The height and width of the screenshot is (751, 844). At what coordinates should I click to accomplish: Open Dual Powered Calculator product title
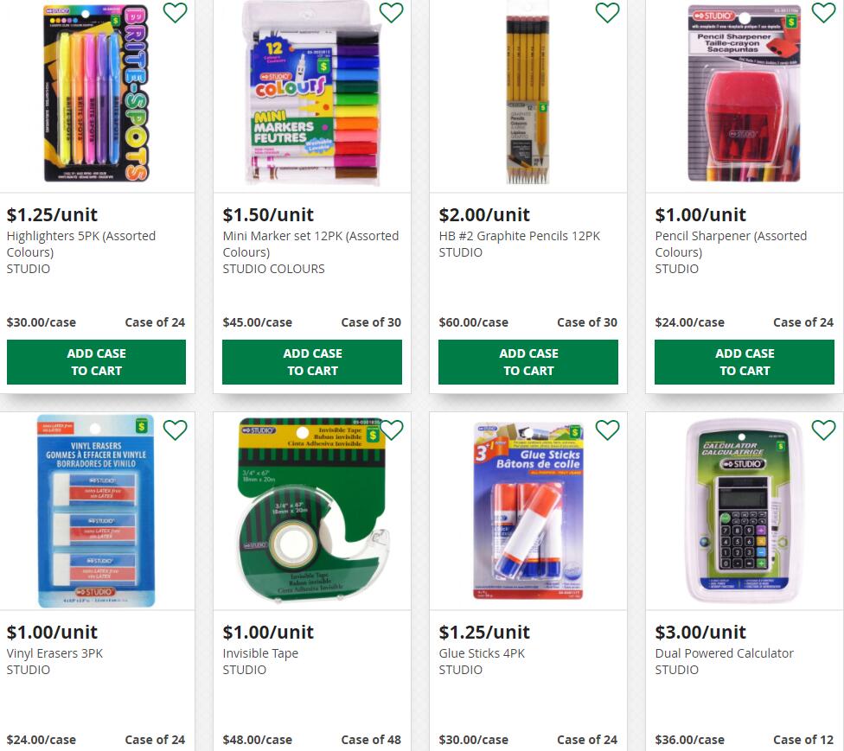click(725, 653)
